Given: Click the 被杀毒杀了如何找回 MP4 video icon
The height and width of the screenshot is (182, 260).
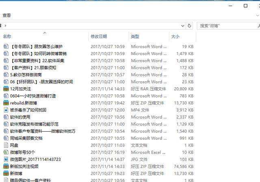Looking at the screenshot, I should click(x=6, y=110).
